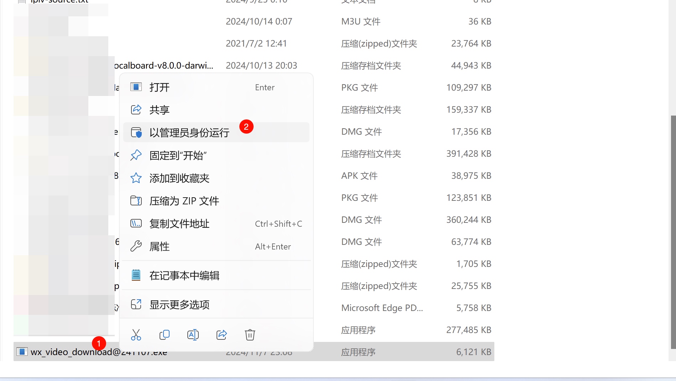Click the wx_video_download exe file icon
The image size is (676, 381).
[22, 352]
